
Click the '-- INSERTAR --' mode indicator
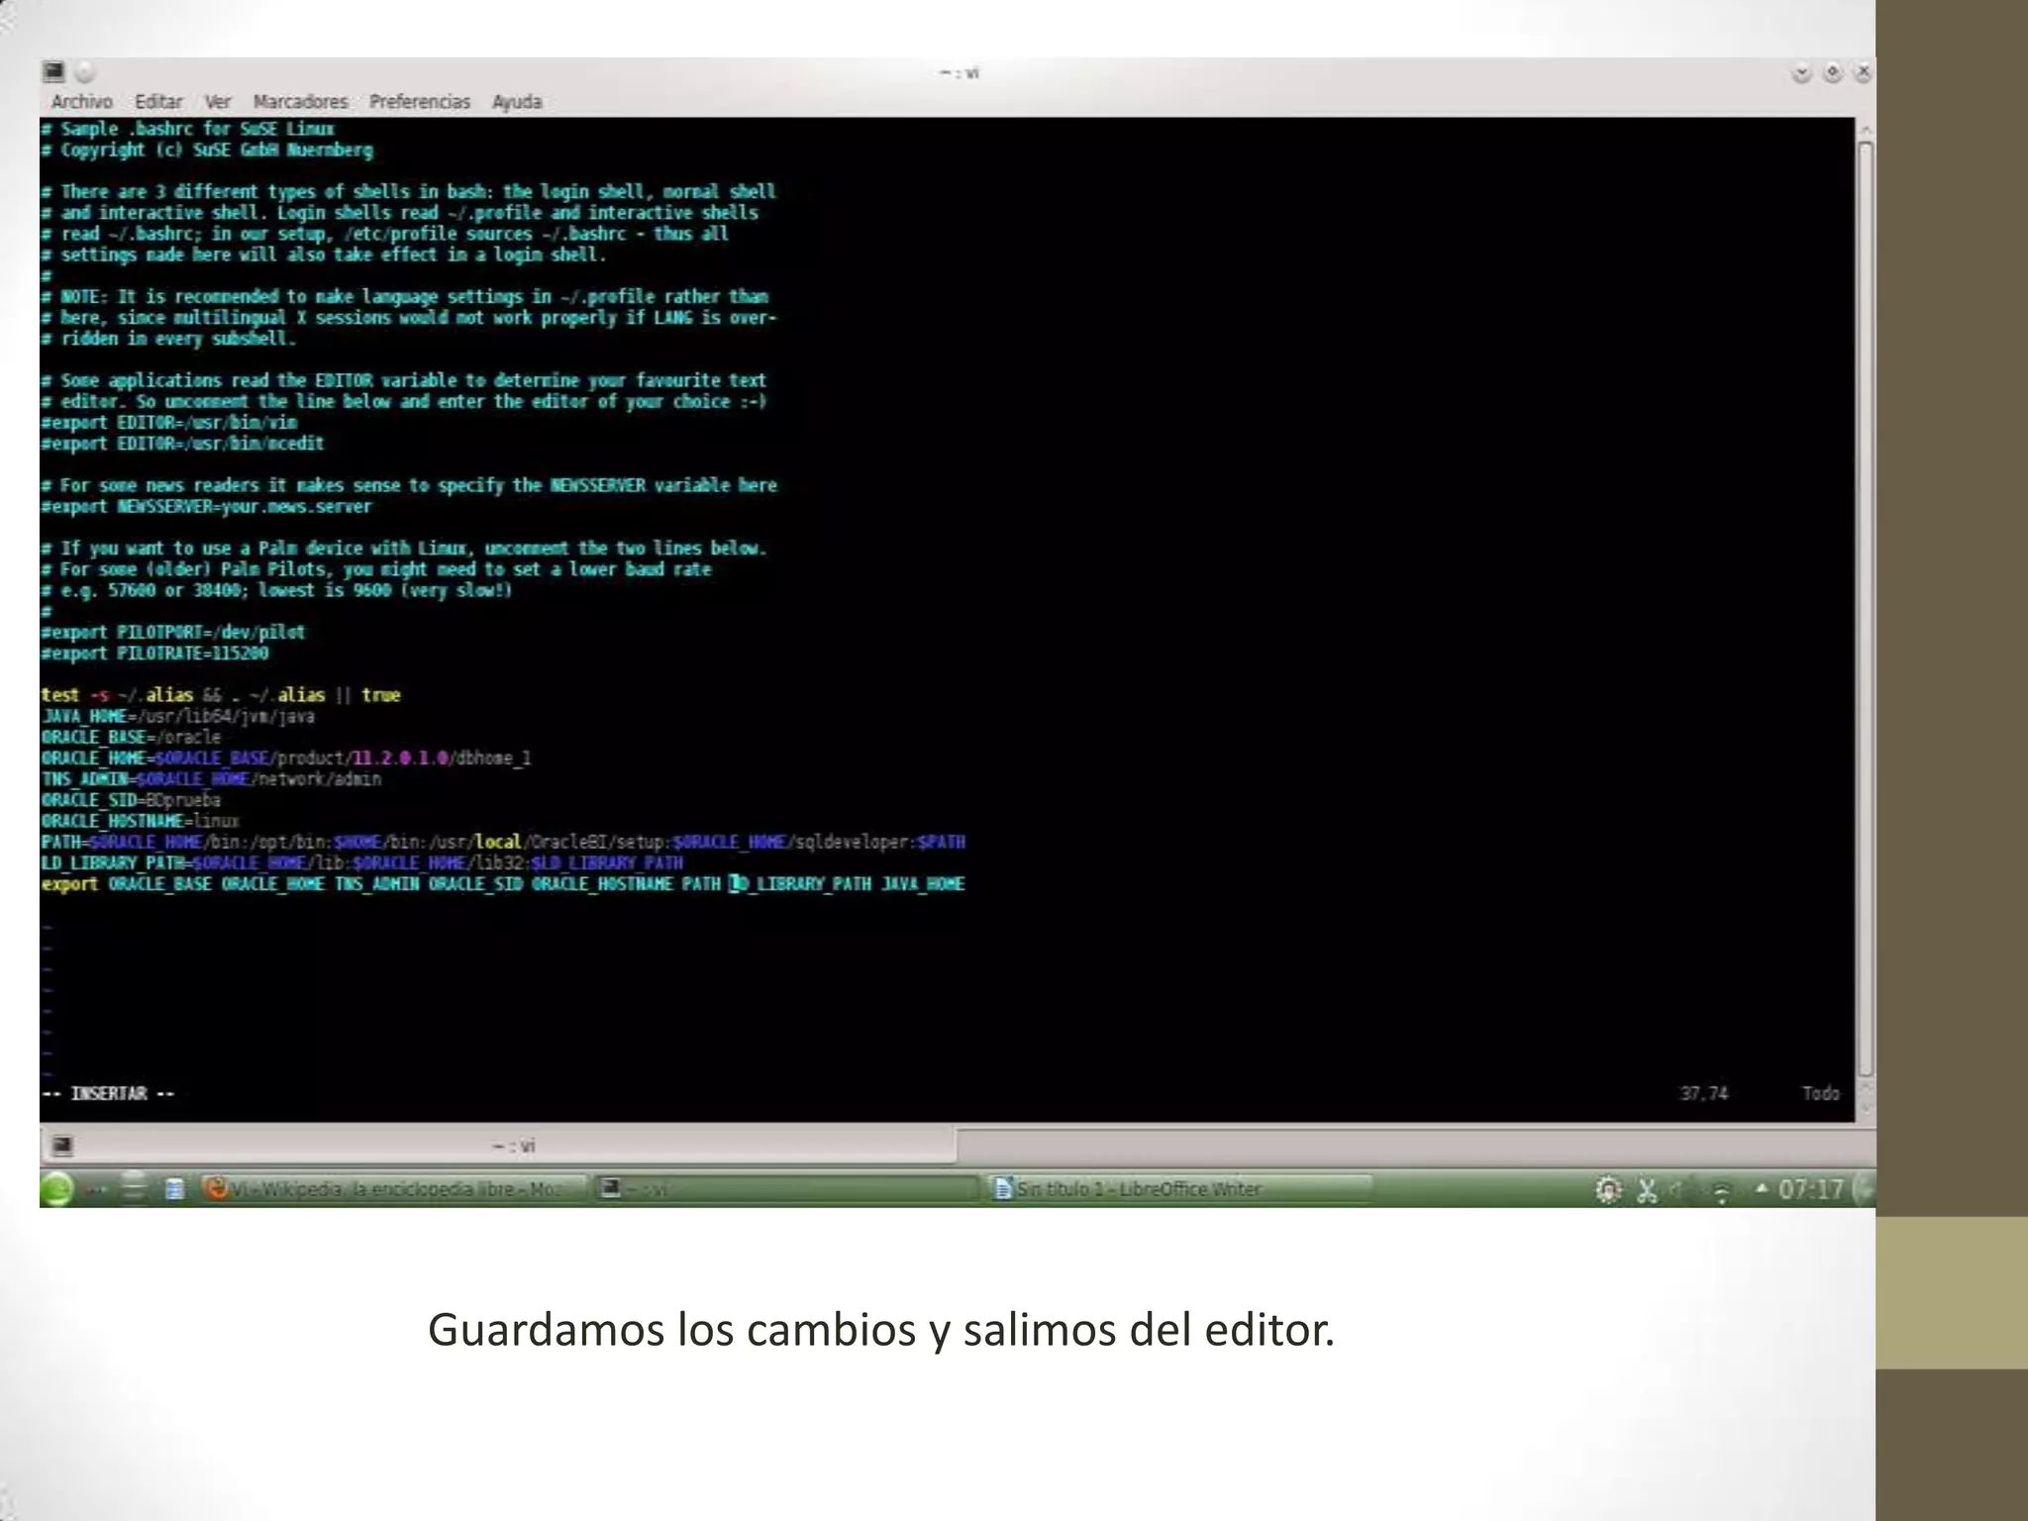(x=108, y=1093)
